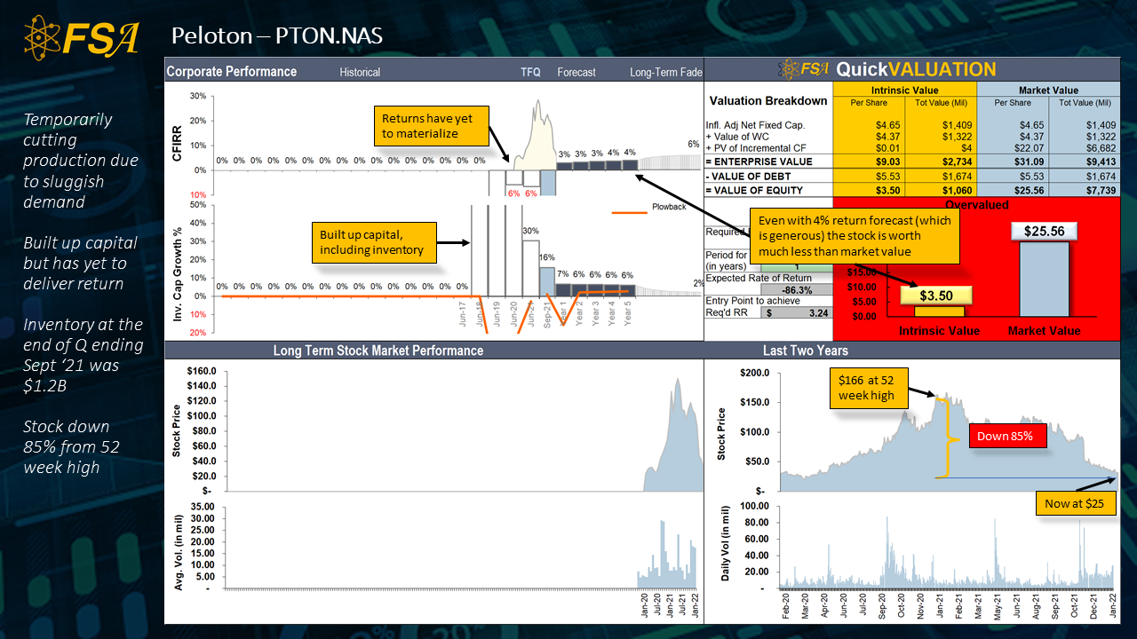The height and width of the screenshot is (639, 1137).
Task: Select the TFQ column header
Action: coord(529,72)
